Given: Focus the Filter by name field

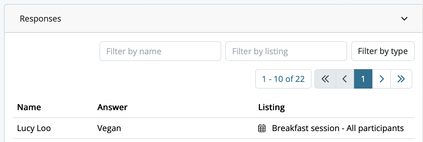Looking at the screenshot, I should pos(160,51).
